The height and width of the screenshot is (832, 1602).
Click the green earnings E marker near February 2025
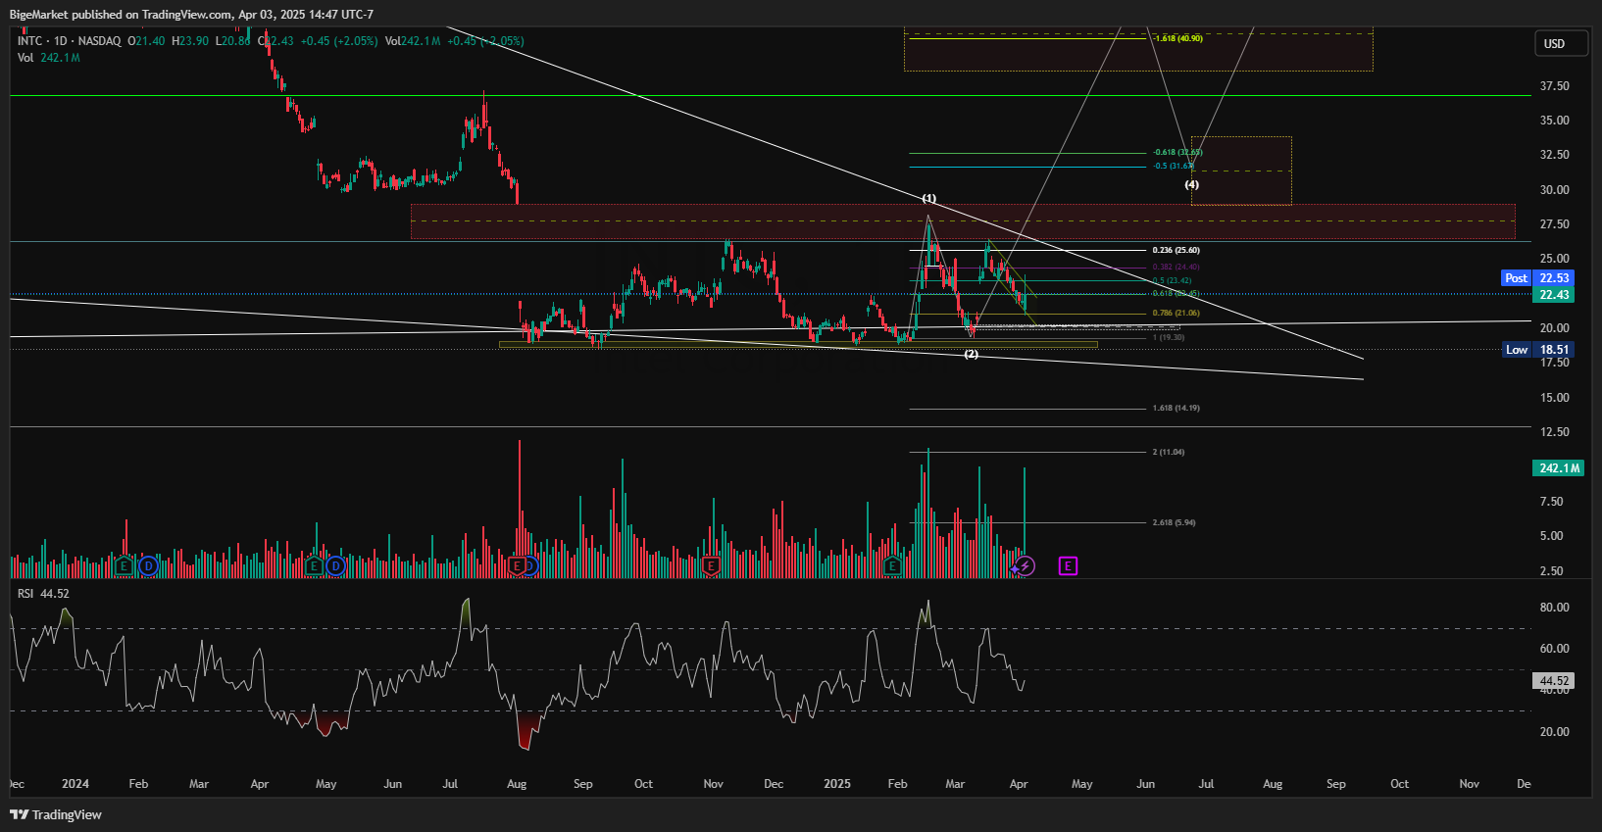click(x=892, y=565)
